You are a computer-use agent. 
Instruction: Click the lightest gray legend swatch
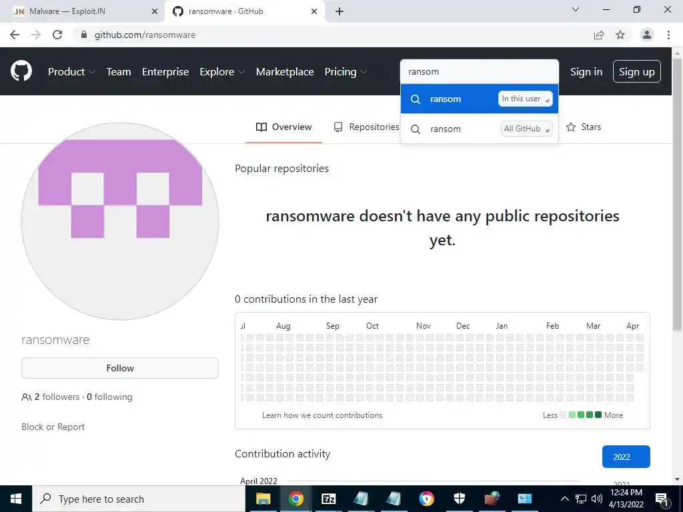click(563, 415)
